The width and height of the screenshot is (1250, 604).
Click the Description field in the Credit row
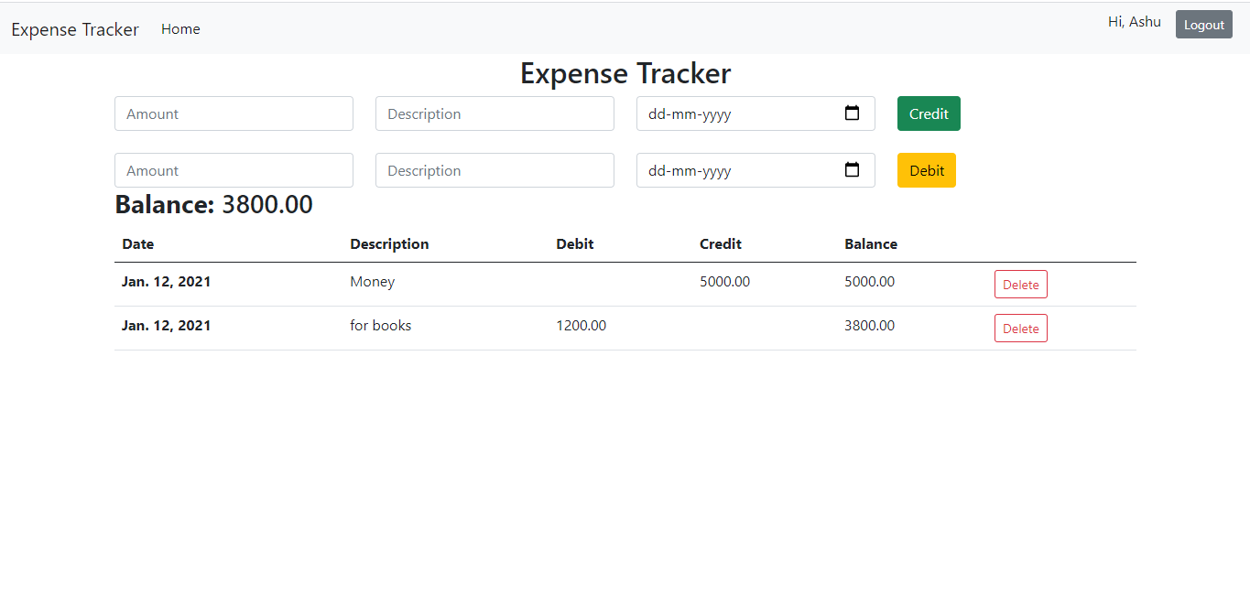pyautogui.click(x=495, y=113)
